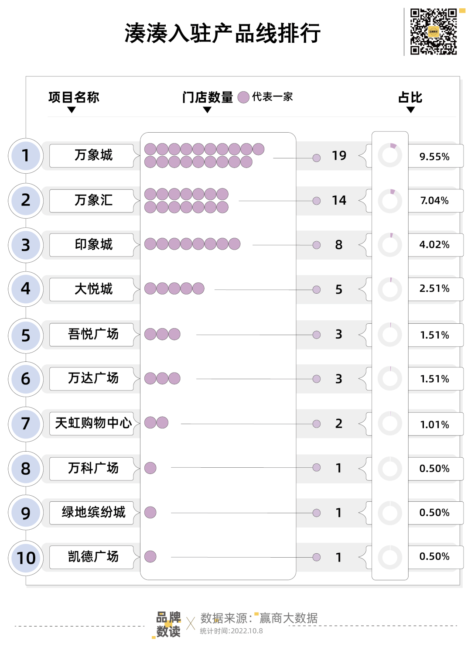
Task: Select the 万象城 name label
Action: [x=93, y=155]
